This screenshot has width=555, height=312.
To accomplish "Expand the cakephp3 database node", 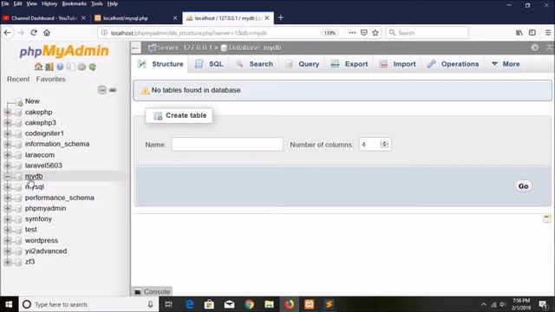I will pyautogui.click(x=8, y=123).
